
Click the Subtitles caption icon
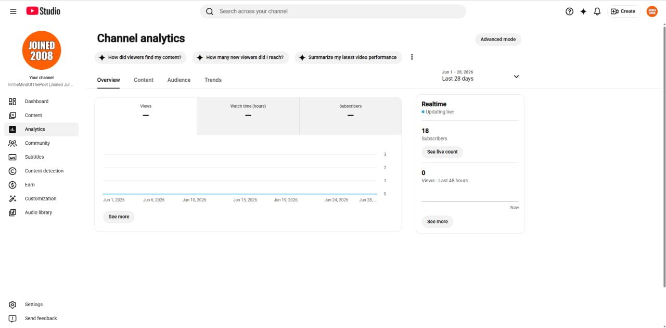12,157
